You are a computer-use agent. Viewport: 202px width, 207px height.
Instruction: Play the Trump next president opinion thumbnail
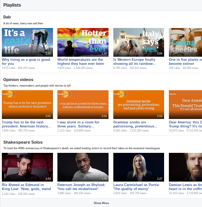click(x=28, y=105)
